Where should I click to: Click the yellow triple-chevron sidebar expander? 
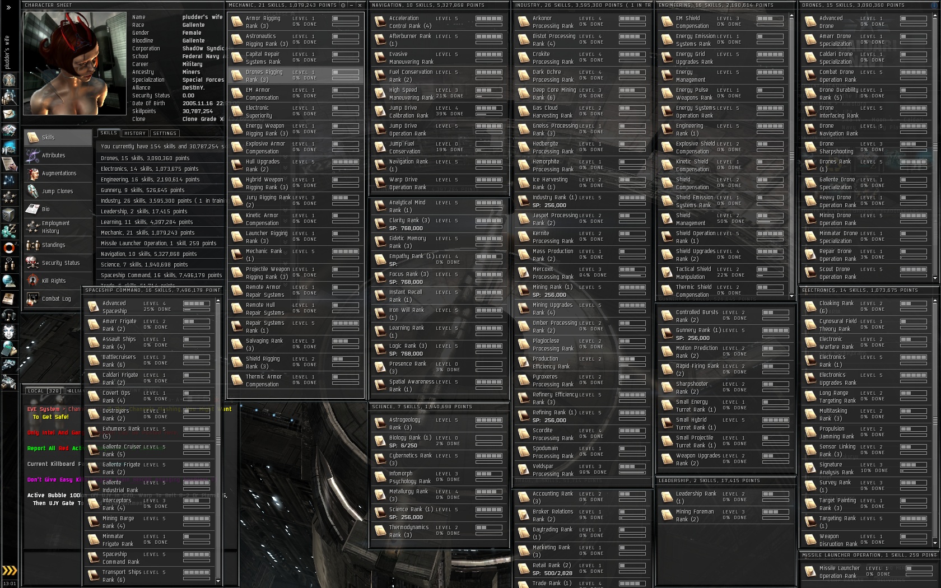click(10, 571)
